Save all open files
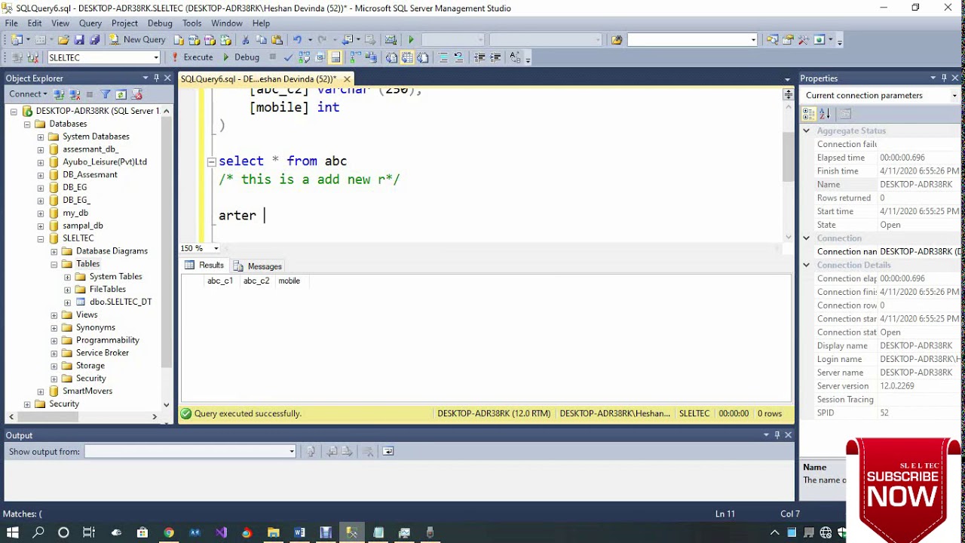 point(94,40)
